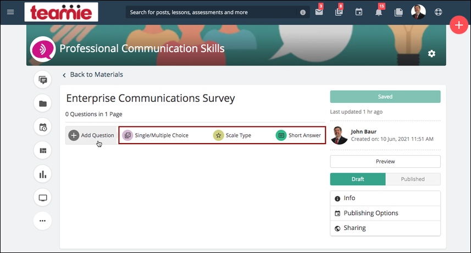Click the Enterprise Communications Survey title

point(151,98)
